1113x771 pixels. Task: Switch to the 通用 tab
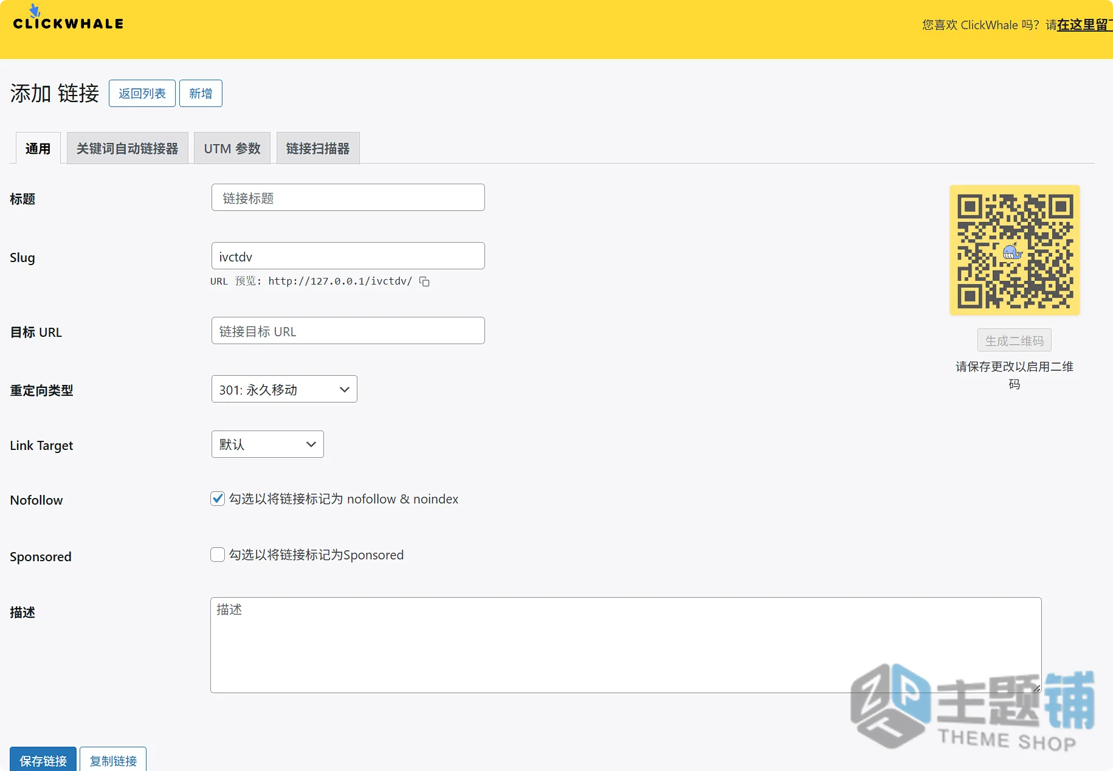coord(38,148)
